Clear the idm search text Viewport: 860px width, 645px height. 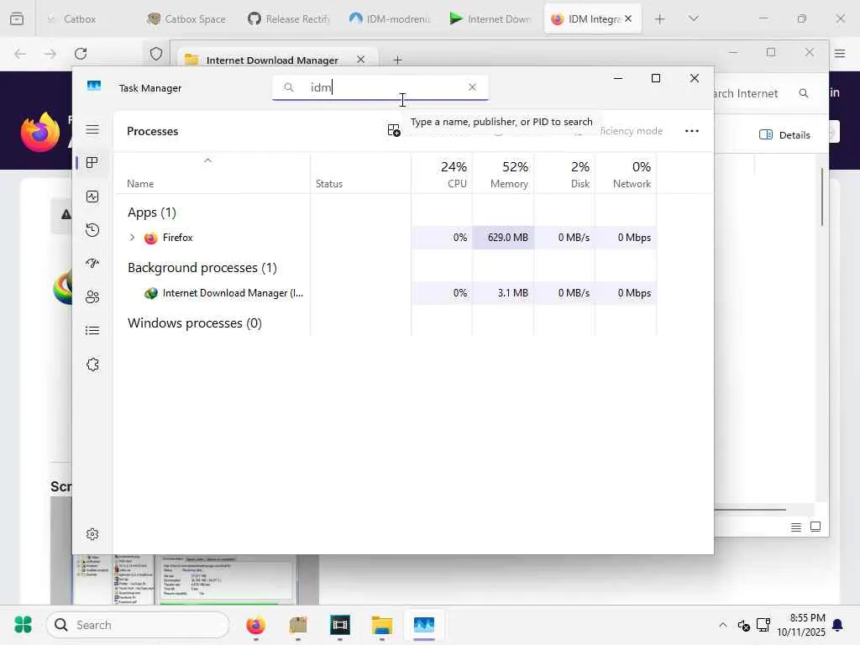(x=472, y=87)
